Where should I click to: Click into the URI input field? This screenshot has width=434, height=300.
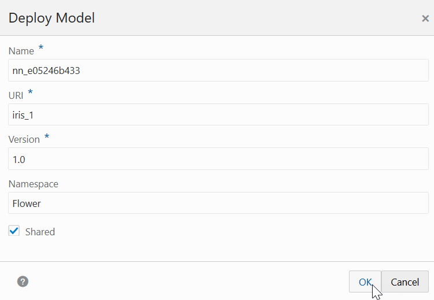tap(218, 114)
